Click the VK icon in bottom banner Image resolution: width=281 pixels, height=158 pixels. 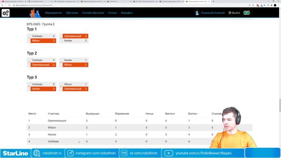click(124, 153)
